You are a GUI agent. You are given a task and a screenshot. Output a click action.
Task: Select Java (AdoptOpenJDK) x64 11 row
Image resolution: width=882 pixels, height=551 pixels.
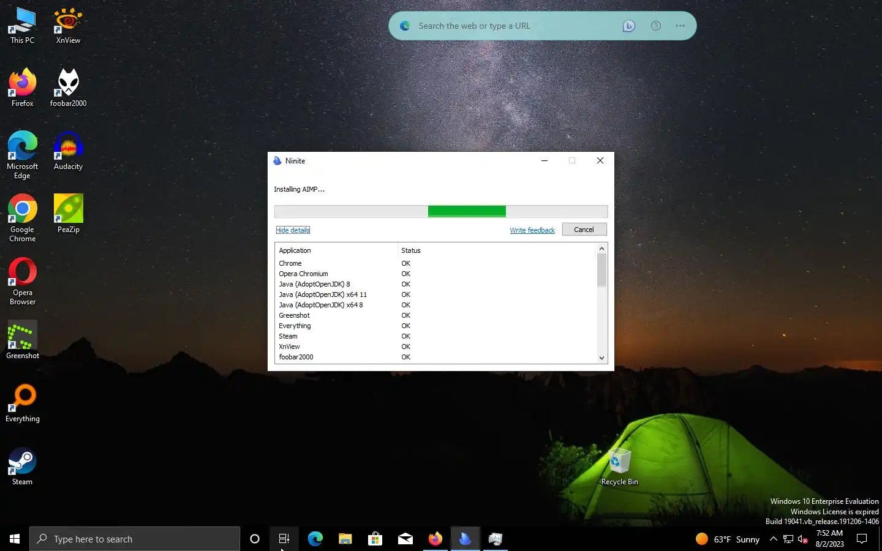click(x=435, y=294)
